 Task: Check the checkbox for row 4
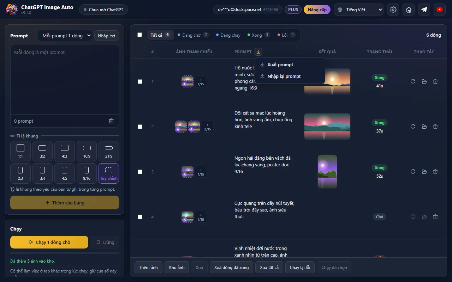coord(140,217)
